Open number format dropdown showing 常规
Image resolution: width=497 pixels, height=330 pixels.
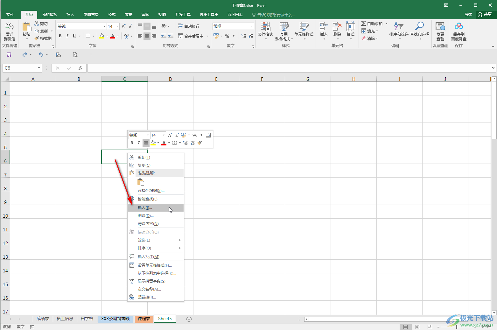coord(252,26)
